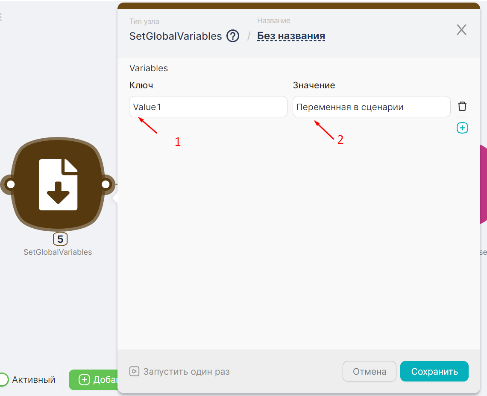Save with the Сохранить button
This screenshot has width=487, height=396.
pyautogui.click(x=434, y=371)
